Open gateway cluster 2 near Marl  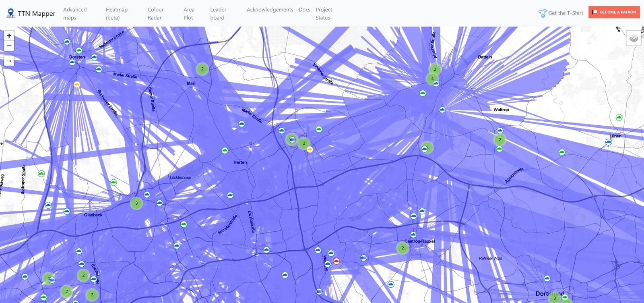click(x=202, y=69)
